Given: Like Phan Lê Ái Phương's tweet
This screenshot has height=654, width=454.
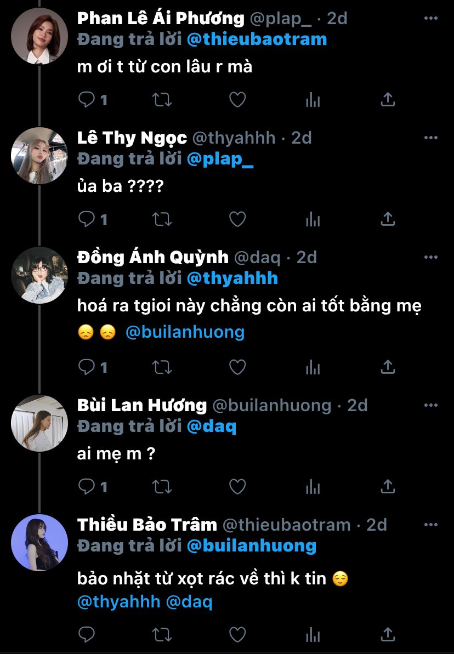Looking at the screenshot, I should [237, 100].
